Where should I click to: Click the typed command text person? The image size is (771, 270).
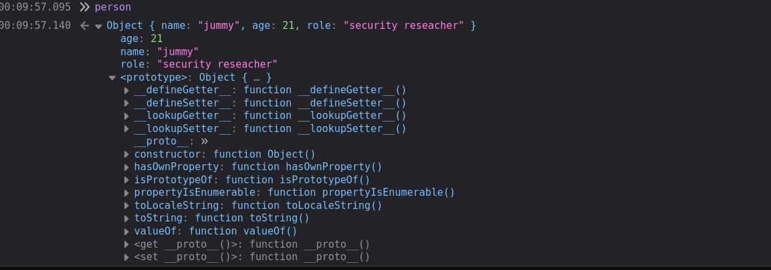[x=112, y=8]
